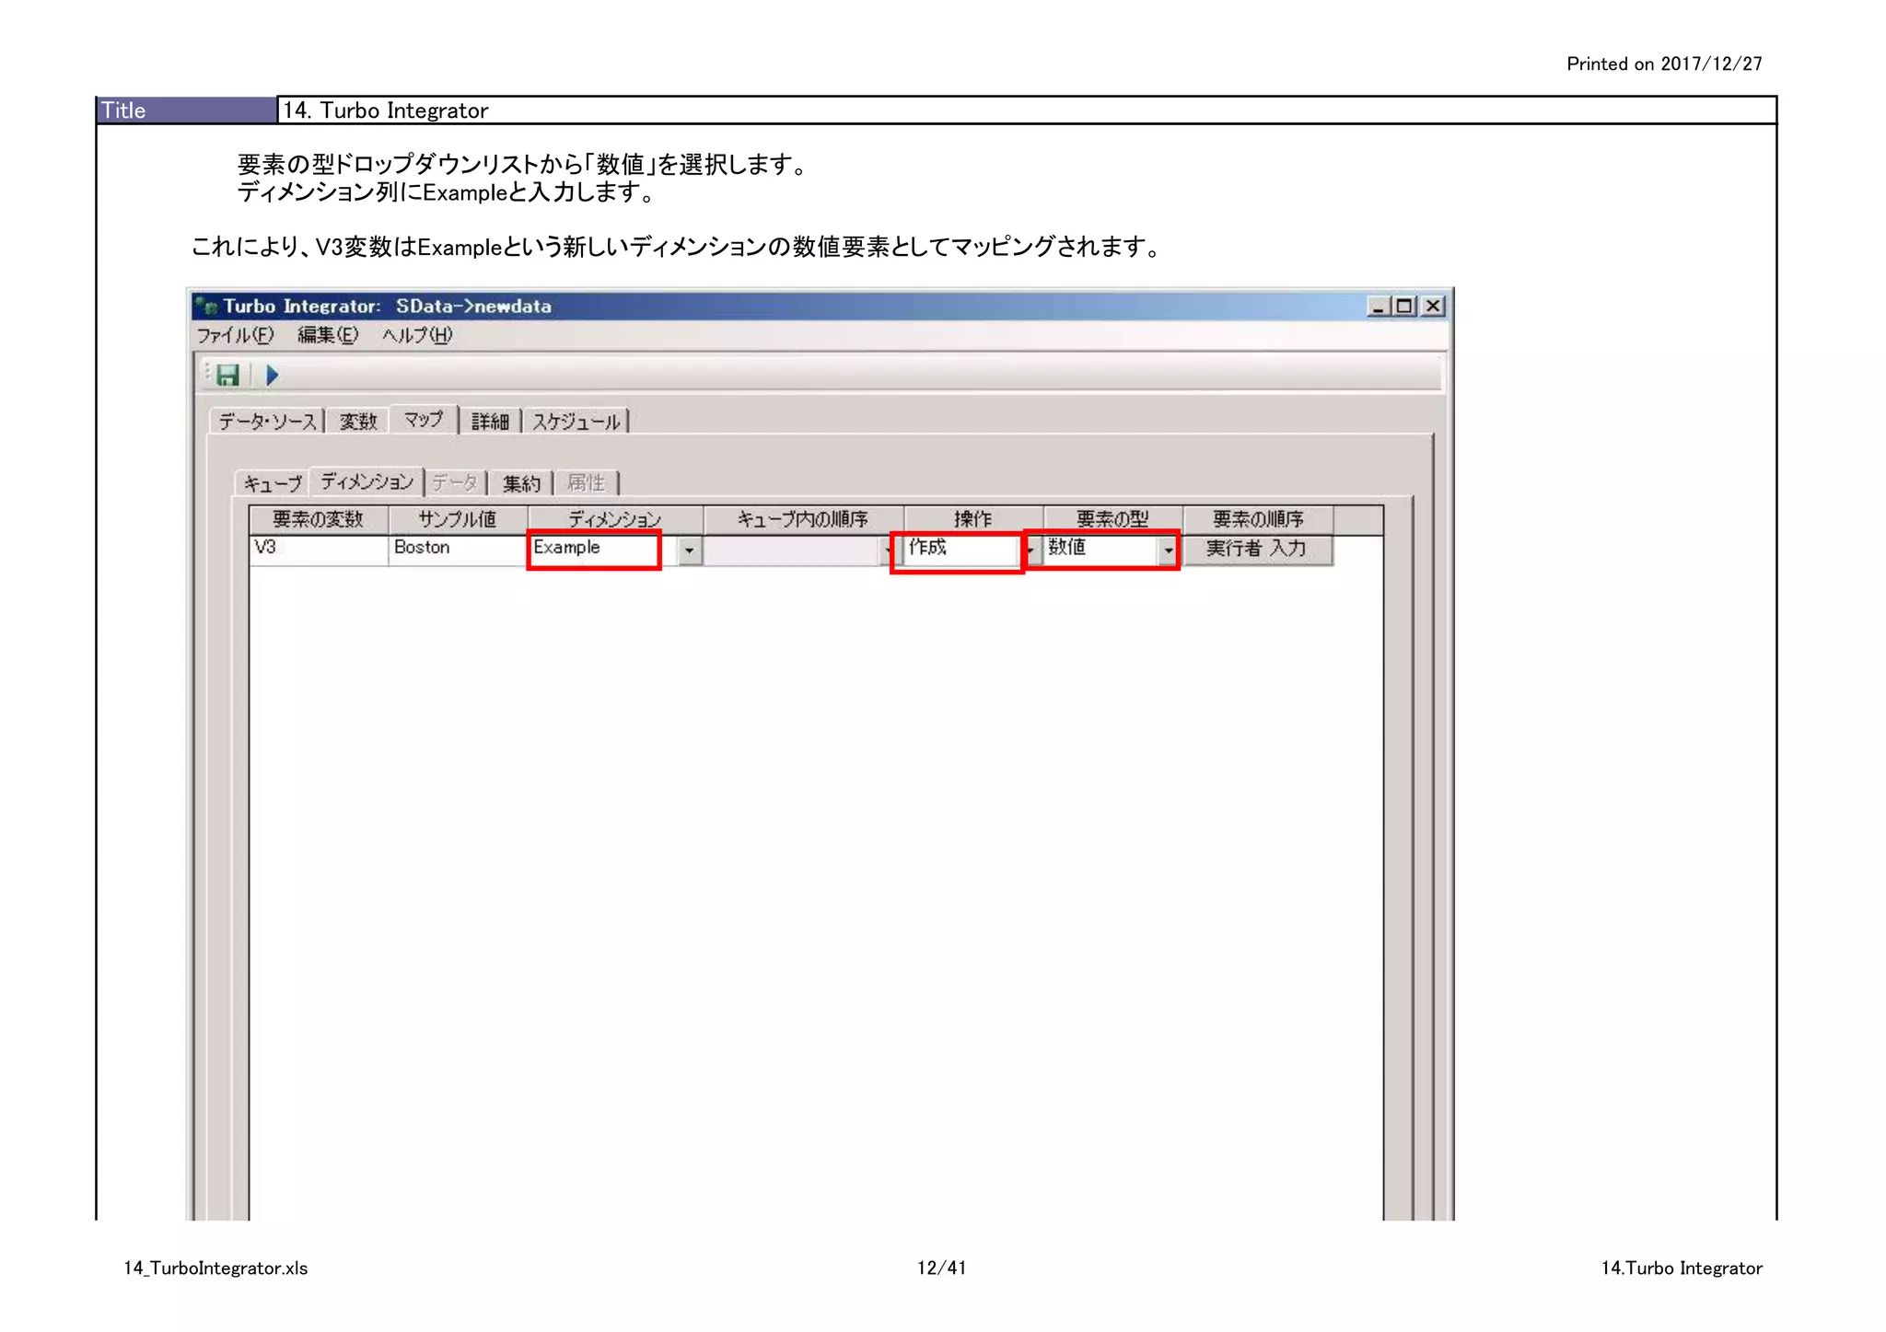Close the Turbo Integrator window
1886x1332 pixels.
[x=1433, y=307]
